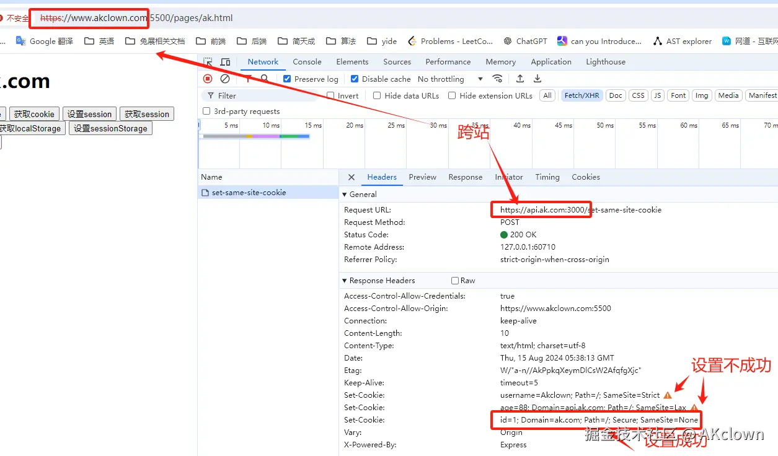Open 免展相关文档 bookmarks folder
The width and height of the screenshot is (778, 456).
155,41
